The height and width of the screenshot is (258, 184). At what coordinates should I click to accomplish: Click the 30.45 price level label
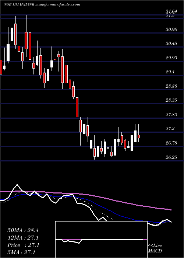[171, 43]
